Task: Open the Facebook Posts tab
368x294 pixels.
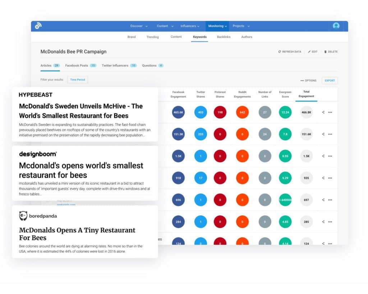Action: (x=81, y=65)
